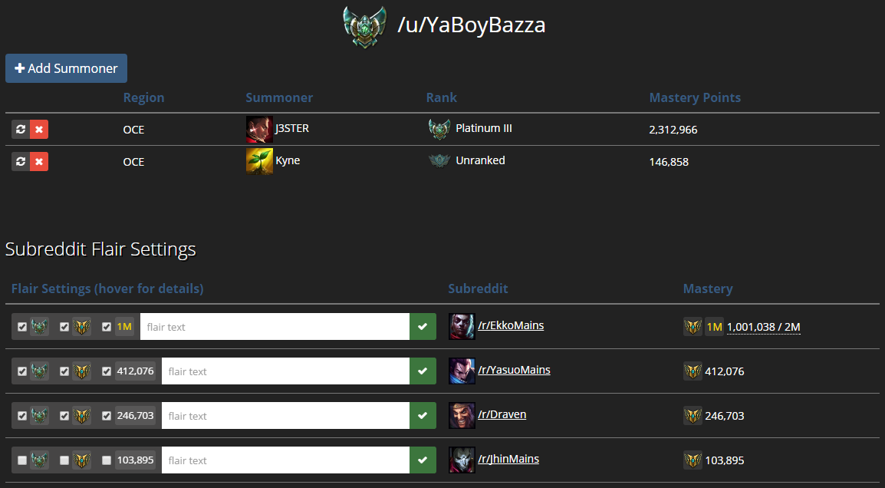Click mastery icon beside 1,001,038 / 2M

[x=693, y=326]
